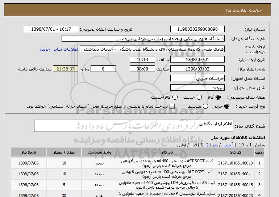The width and height of the screenshot is (279, 197).
Task: Click the creation time field 10:13
Action: click(142, 59)
